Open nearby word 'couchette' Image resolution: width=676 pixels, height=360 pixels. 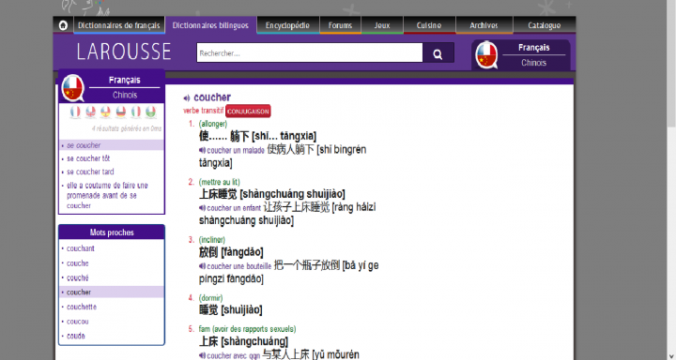click(x=82, y=307)
